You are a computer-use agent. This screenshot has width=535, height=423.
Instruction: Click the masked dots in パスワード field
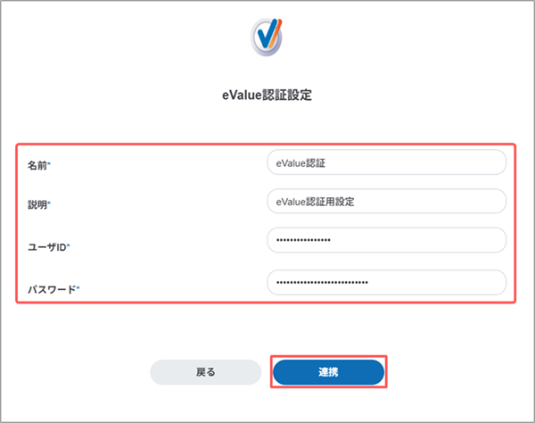pos(322,282)
